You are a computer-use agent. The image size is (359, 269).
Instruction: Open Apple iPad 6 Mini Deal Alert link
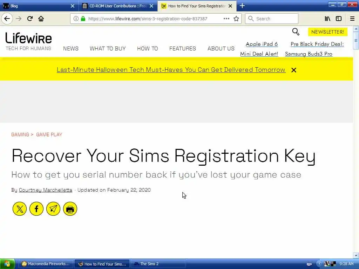(259, 49)
